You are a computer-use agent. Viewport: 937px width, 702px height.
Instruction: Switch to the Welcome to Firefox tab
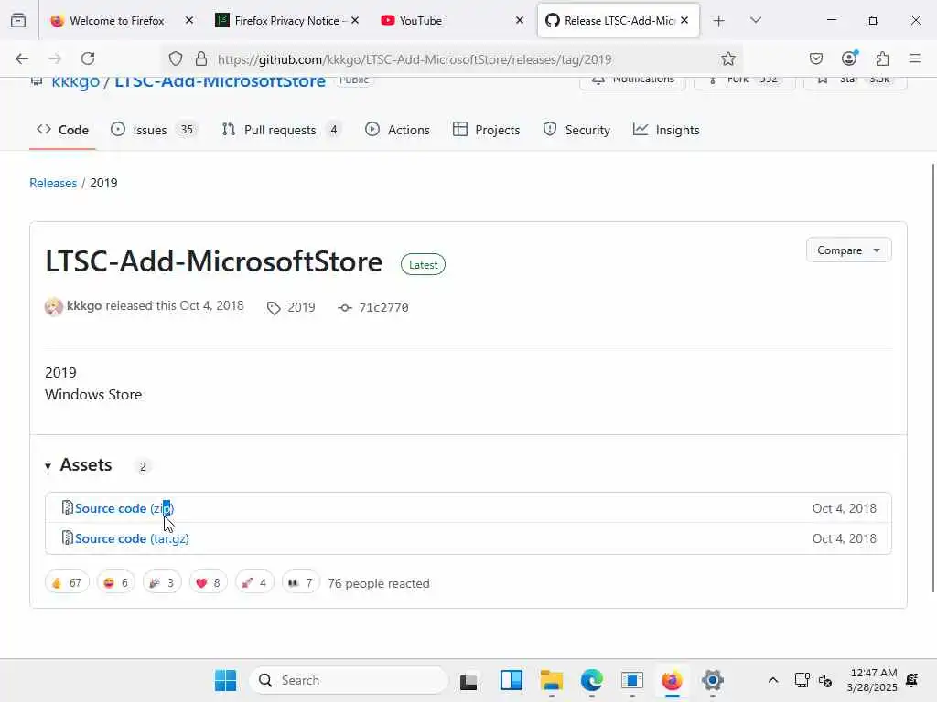pos(116,21)
